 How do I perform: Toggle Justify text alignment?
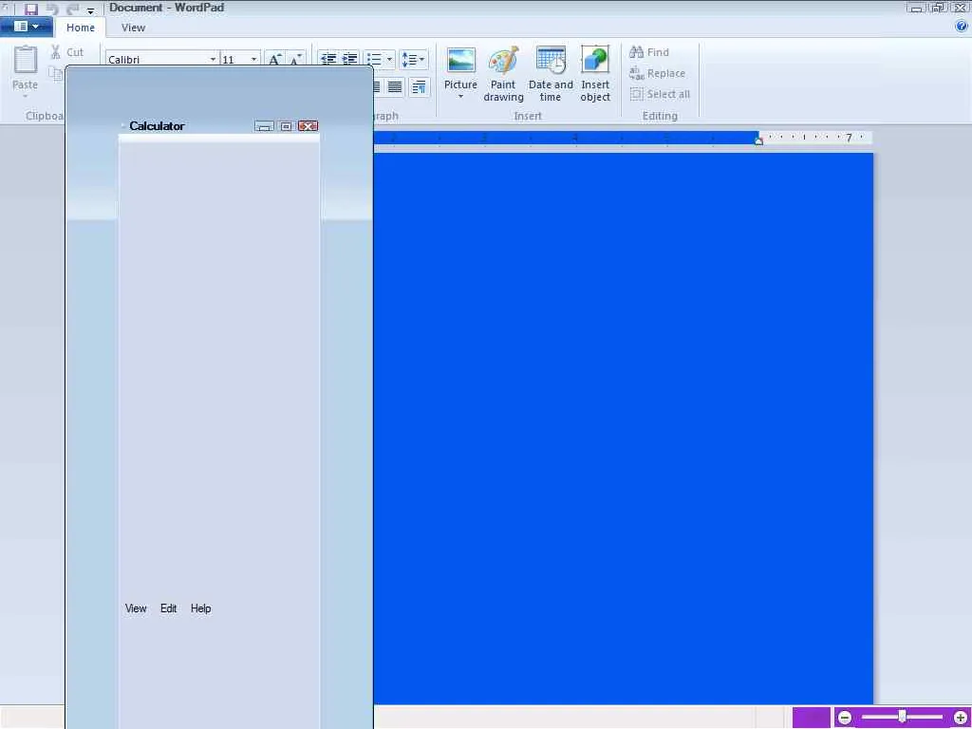pos(395,86)
